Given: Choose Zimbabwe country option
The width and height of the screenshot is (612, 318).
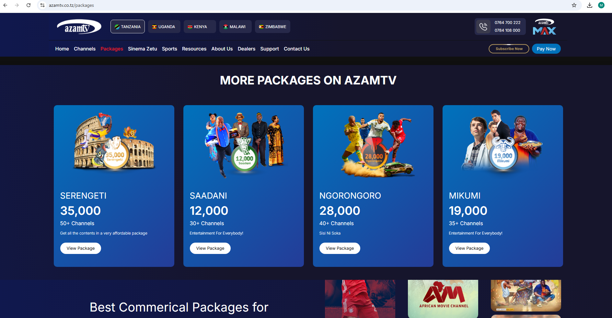Looking at the screenshot, I should pos(272,27).
